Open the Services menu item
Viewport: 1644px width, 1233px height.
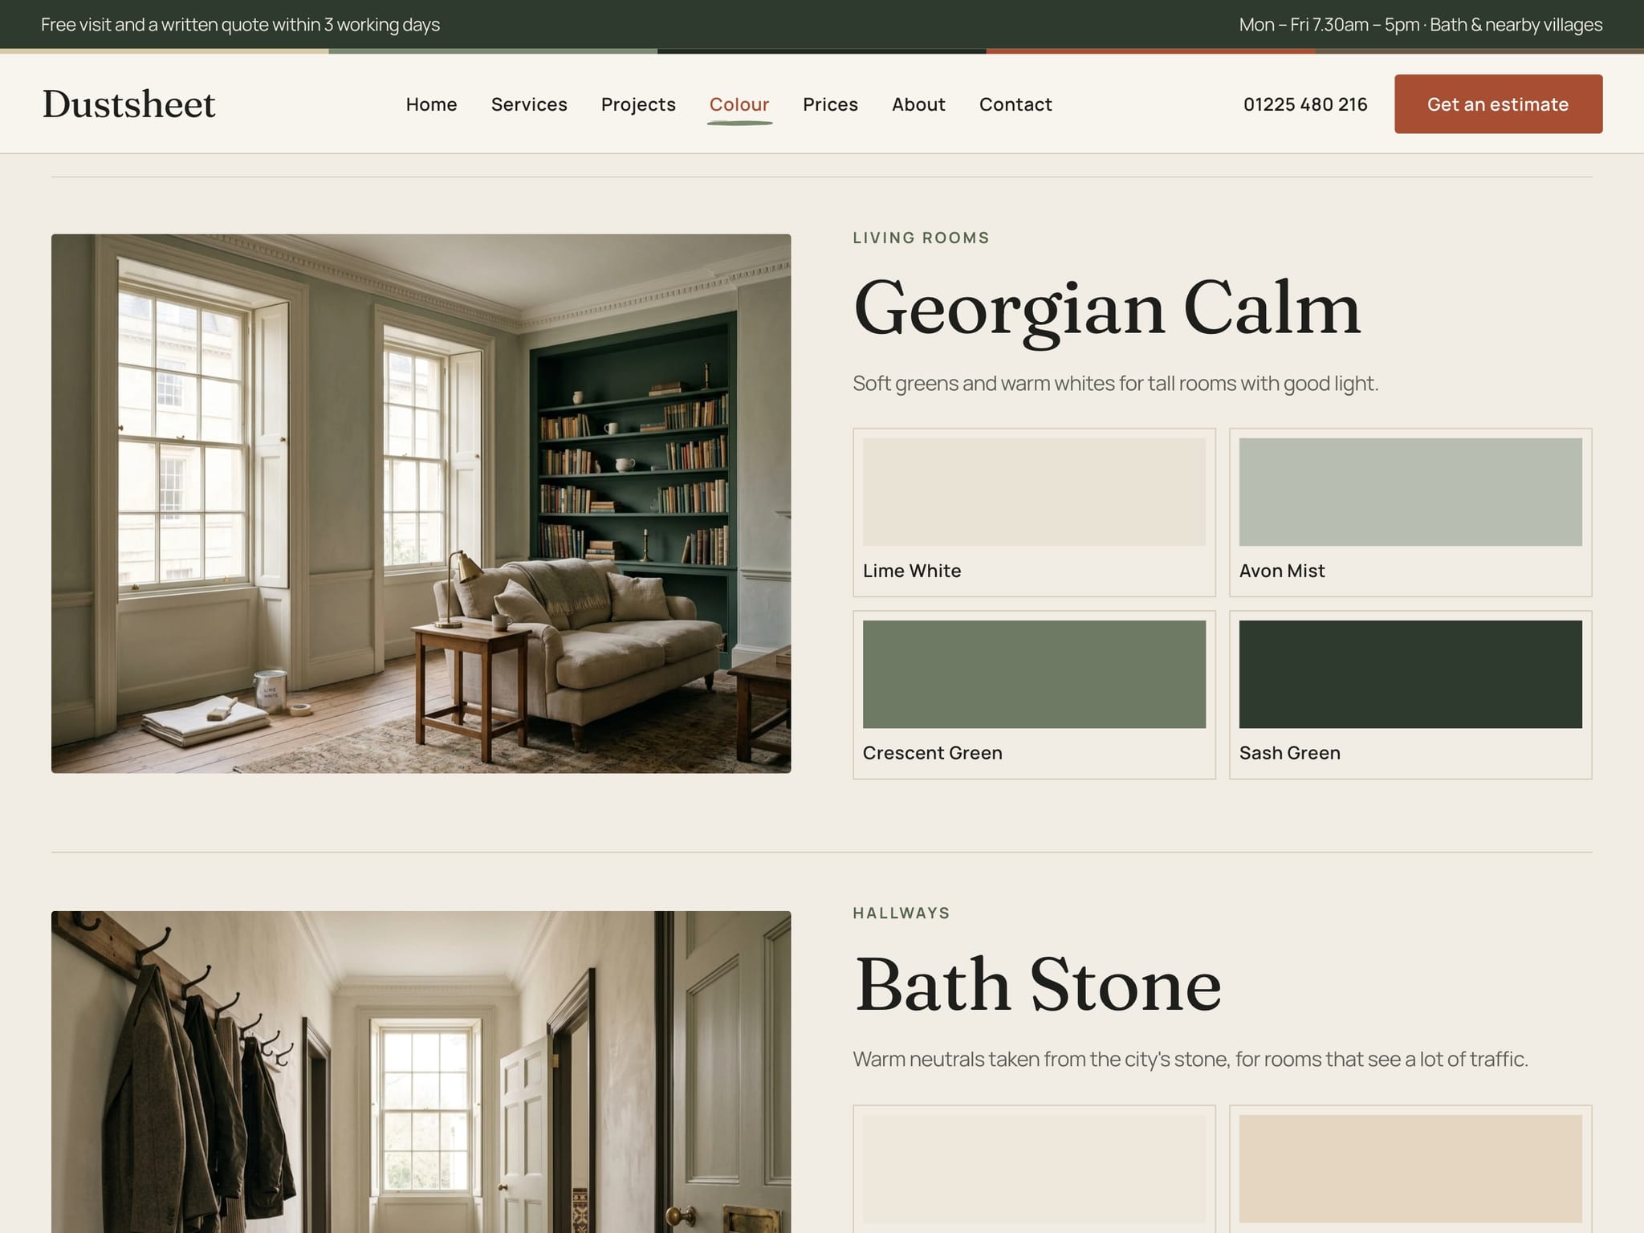(x=529, y=104)
